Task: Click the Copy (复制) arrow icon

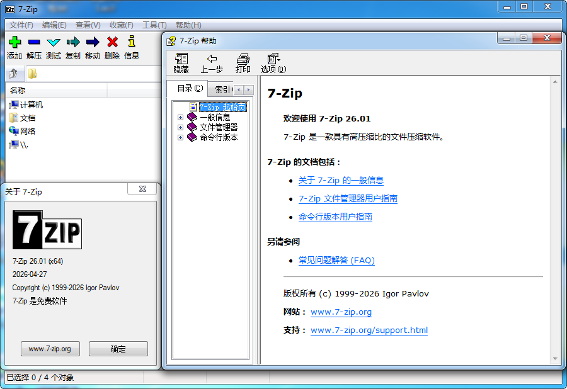Action: tap(73, 42)
